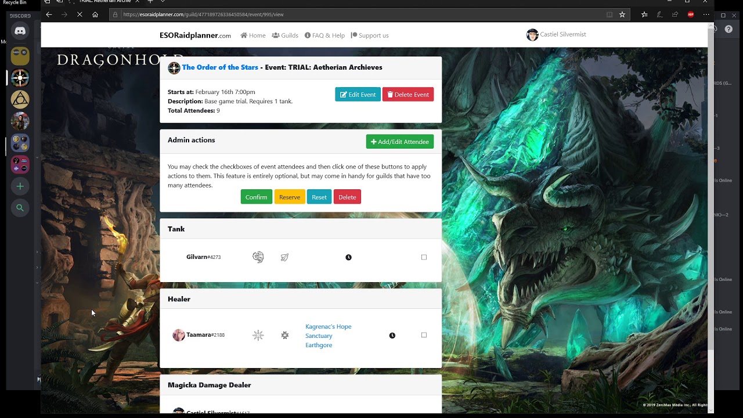Open The Order of the Stars guild link
743x418 pixels.
click(220, 67)
